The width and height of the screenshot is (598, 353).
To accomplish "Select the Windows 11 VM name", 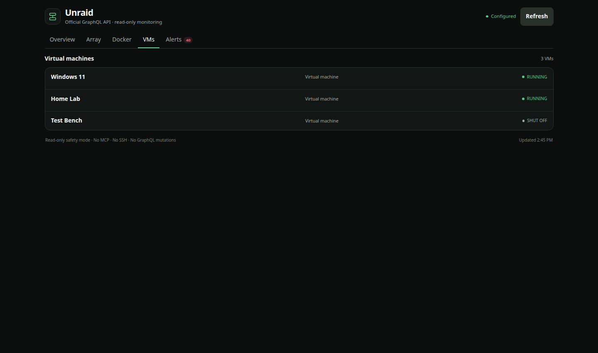I will tap(68, 77).
